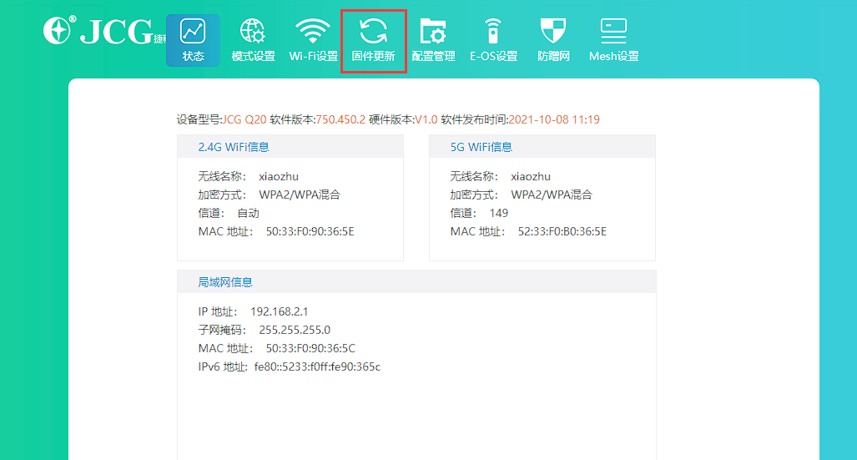The image size is (857, 460).
Task: Click 2.4G MAC 50:33:F0:90:36:5E
Action: pos(310,232)
